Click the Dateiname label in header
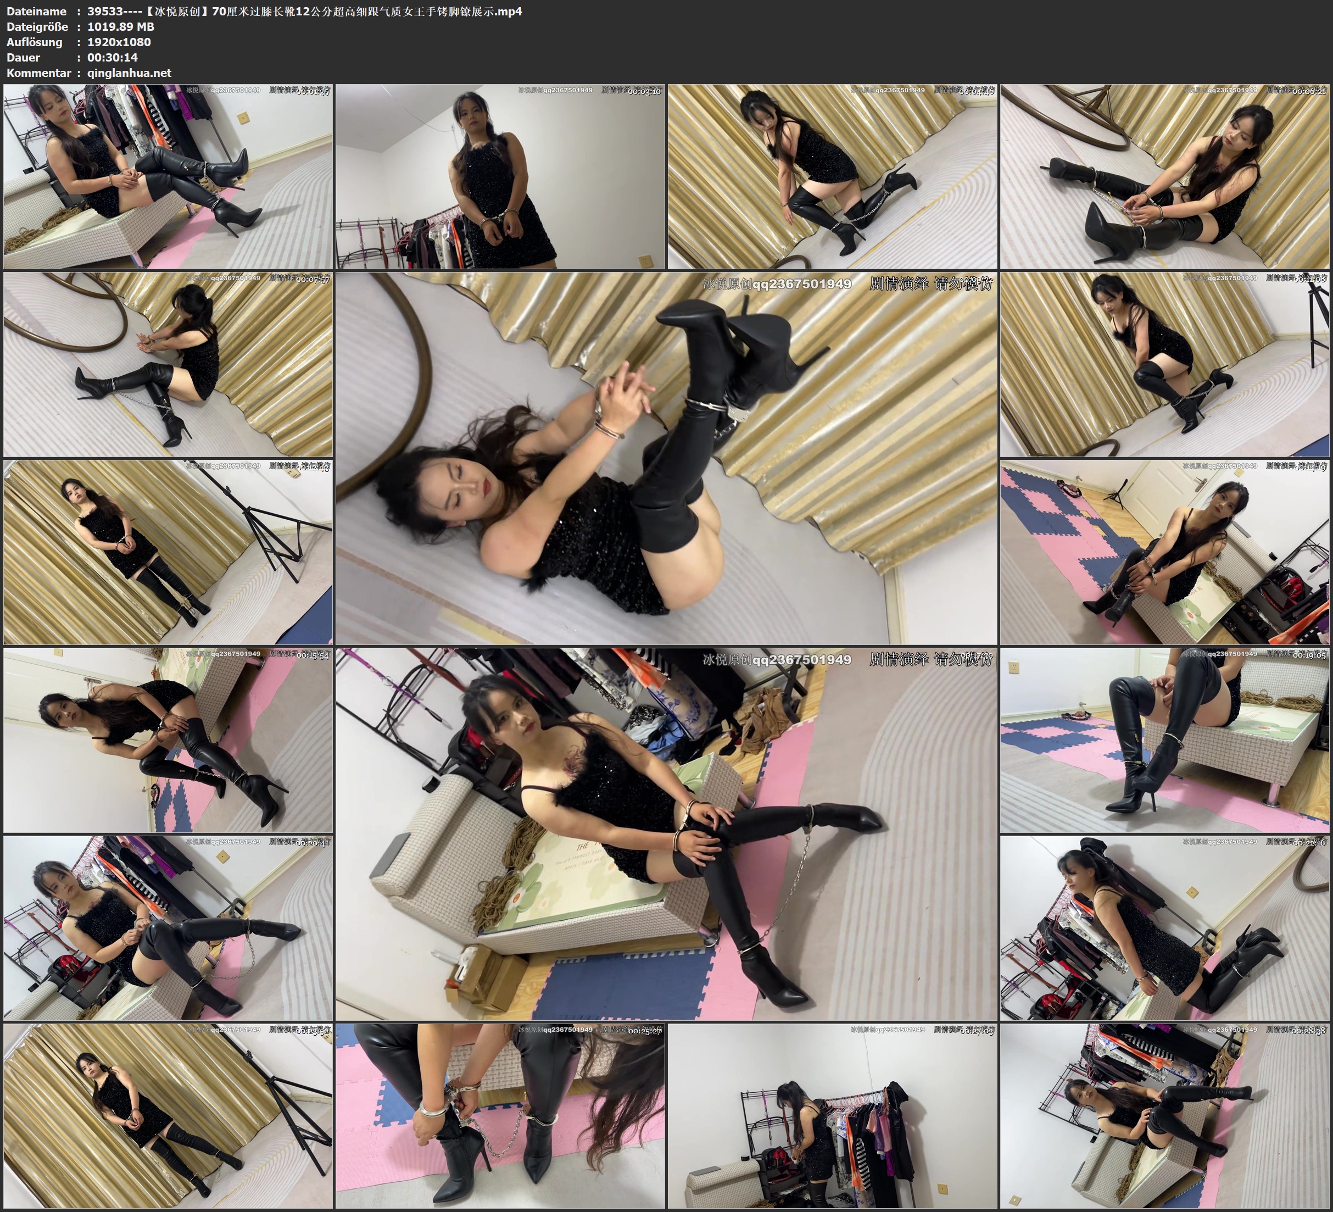 [36, 11]
